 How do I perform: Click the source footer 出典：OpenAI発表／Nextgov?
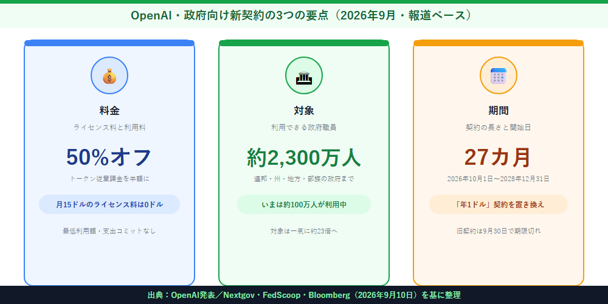(201, 295)
